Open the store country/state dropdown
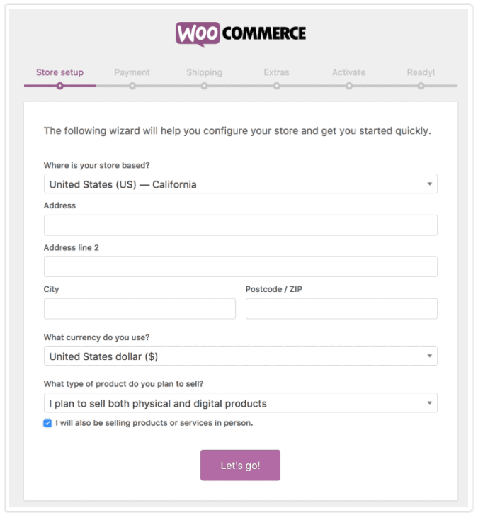Screen dimensions: 478x518 pos(240,184)
